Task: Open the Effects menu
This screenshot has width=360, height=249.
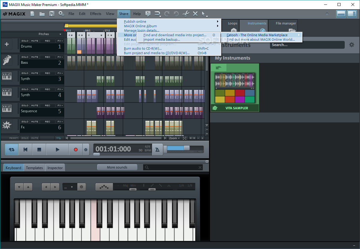Action: pos(96,14)
